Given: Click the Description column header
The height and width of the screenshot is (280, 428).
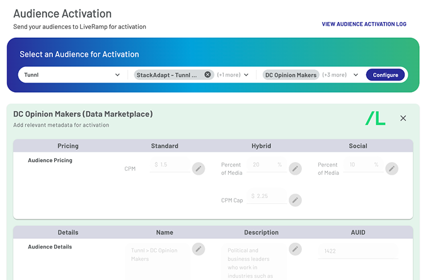Looking at the screenshot, I should coord(261,233).
